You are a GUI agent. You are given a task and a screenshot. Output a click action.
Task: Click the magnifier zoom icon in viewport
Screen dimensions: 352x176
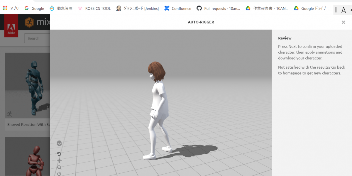[59, 167]
